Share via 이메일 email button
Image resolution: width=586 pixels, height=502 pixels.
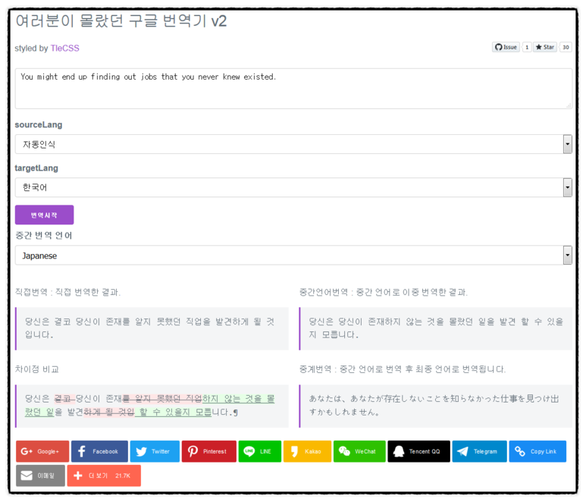40,475
